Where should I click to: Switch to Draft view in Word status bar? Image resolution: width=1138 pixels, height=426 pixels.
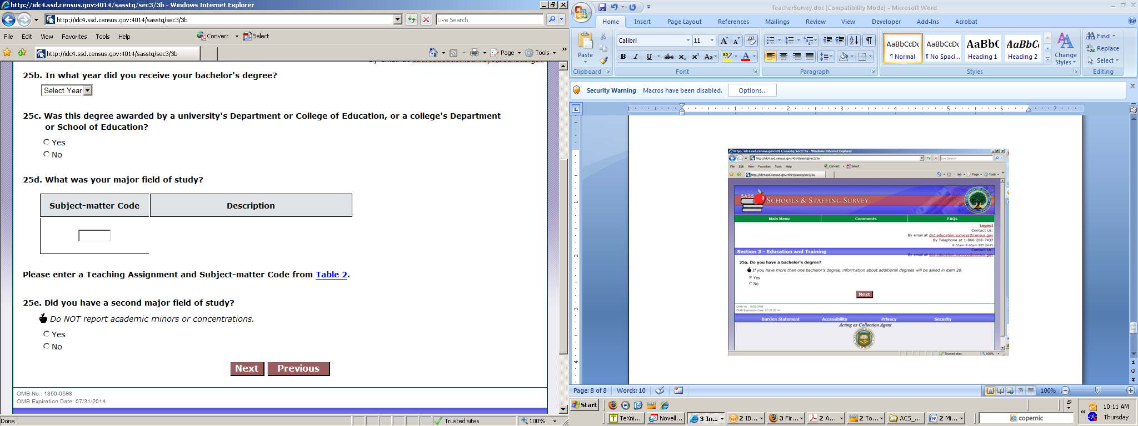coord(1031,390)
